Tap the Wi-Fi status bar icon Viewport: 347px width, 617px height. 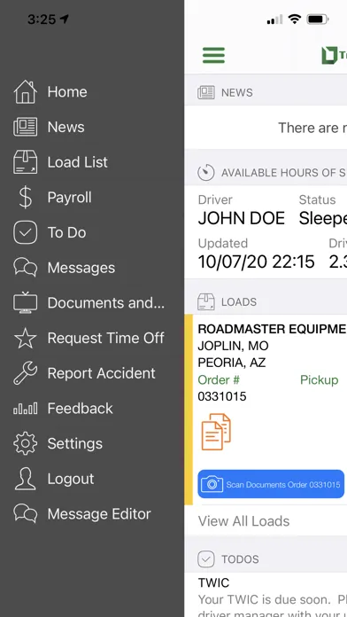coord(295,19)
